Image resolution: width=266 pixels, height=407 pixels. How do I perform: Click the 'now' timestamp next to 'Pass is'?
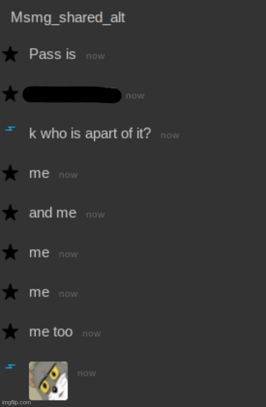[95, 56]
